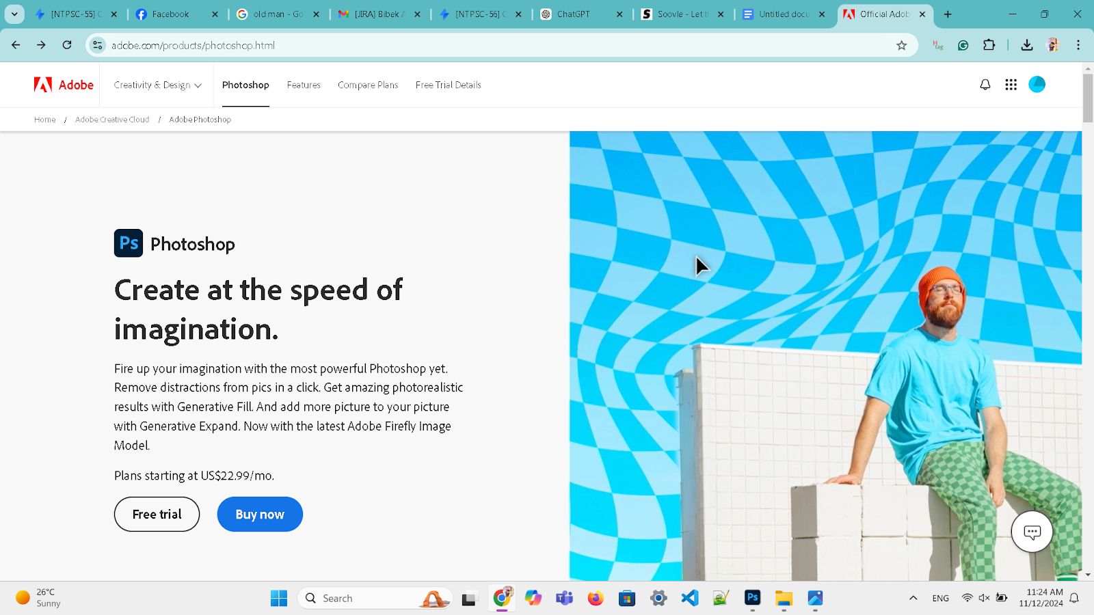The image size is (1094, 615).
Task: Open the tab search dropdown
Action: point(14,14)
